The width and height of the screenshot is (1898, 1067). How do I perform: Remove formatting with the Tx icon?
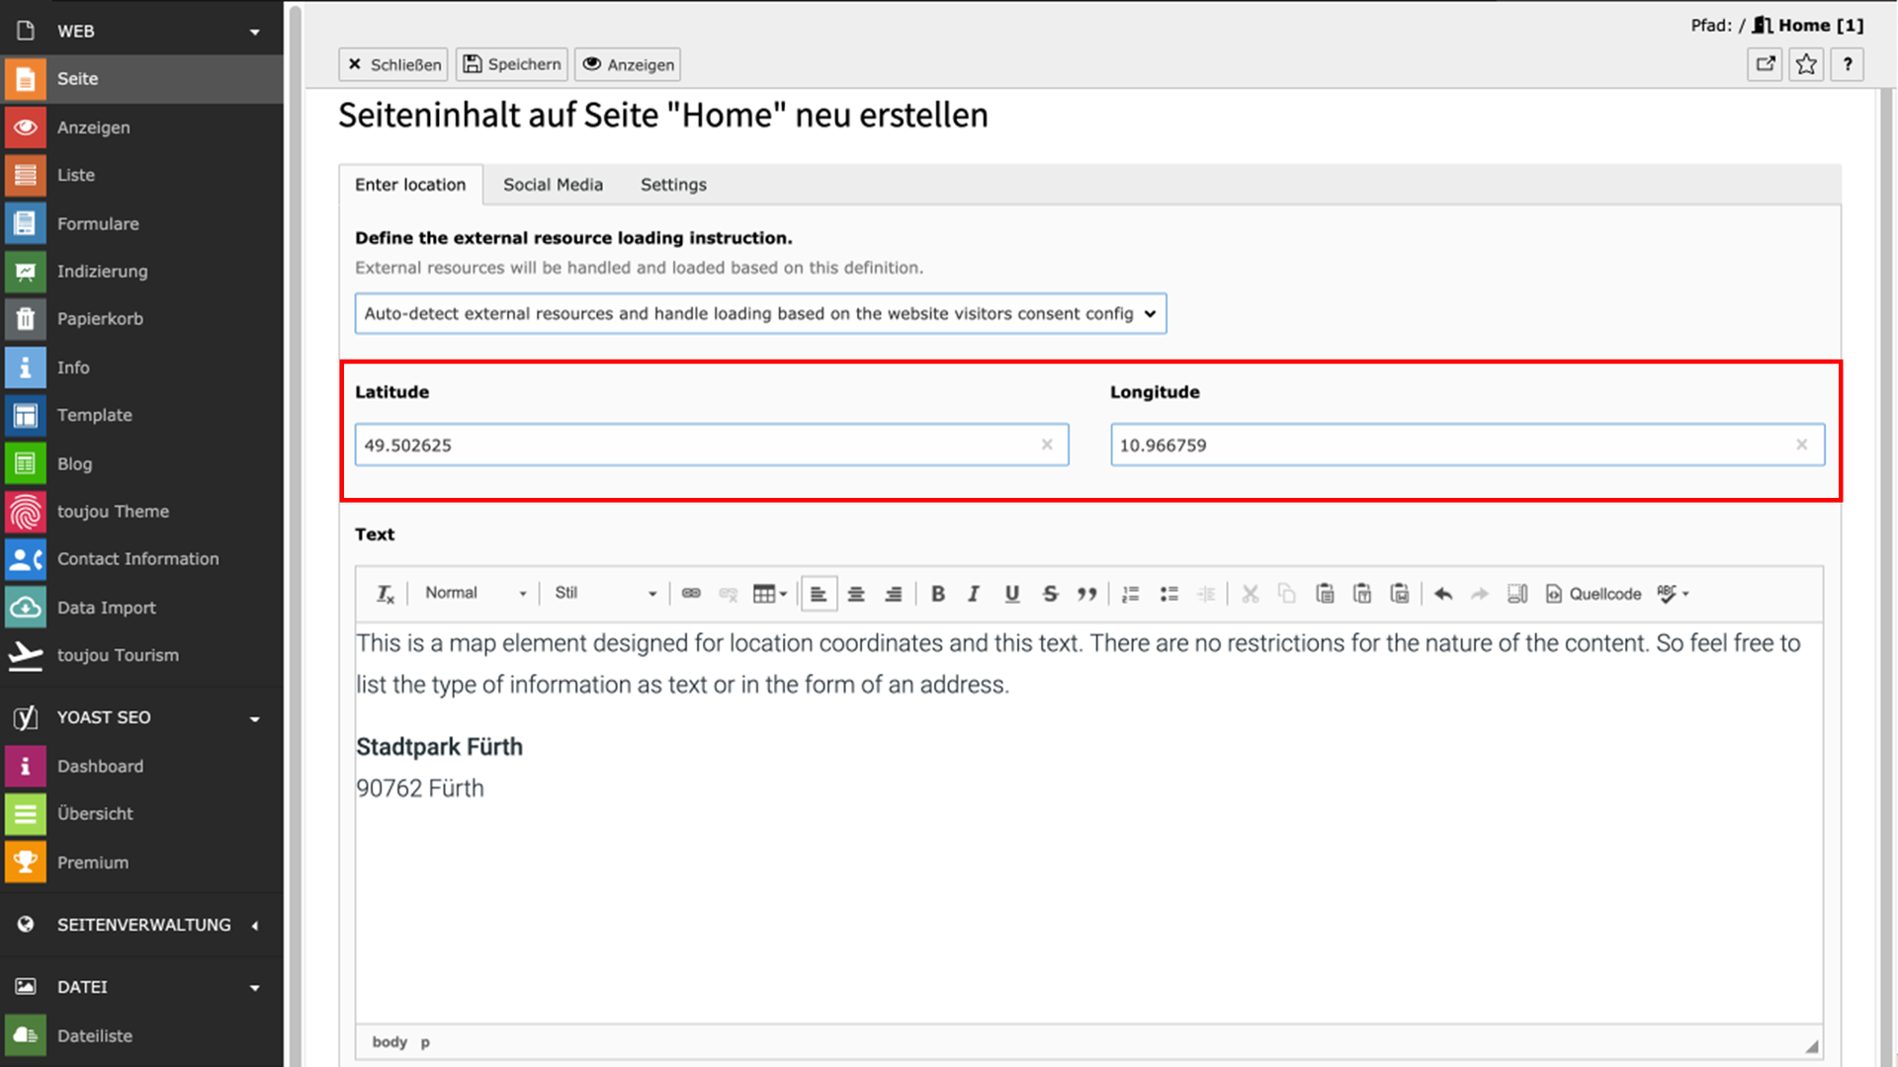pyautogui.click(x=386, y=594)
